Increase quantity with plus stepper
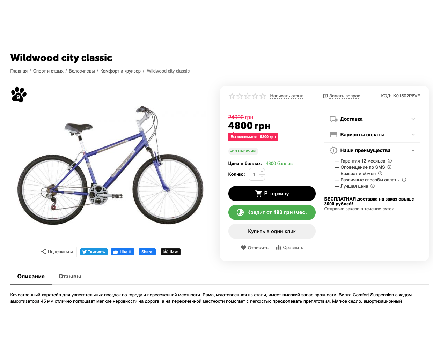Image resolution: width=433 pixels, height=354 pixels. (262, 172)
